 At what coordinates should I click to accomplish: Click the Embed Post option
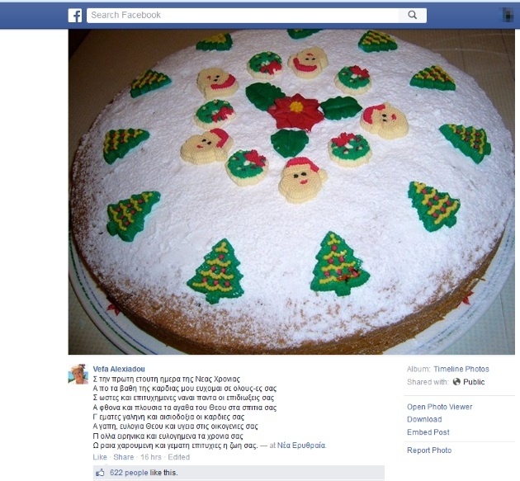pyautogui.click(x=428, y=432)
